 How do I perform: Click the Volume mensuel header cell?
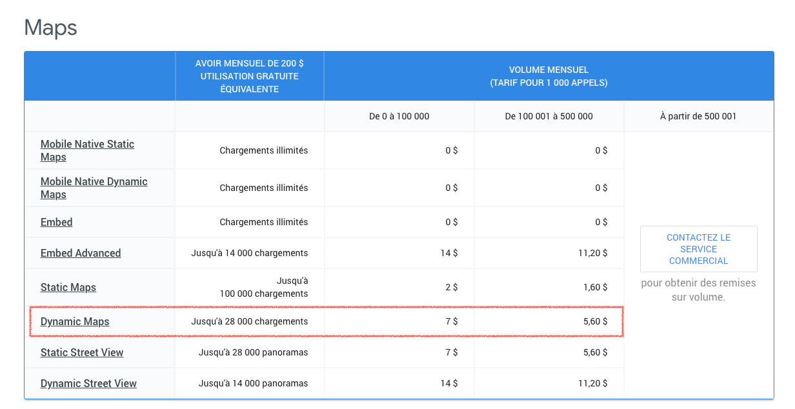(x=548, y=76)
